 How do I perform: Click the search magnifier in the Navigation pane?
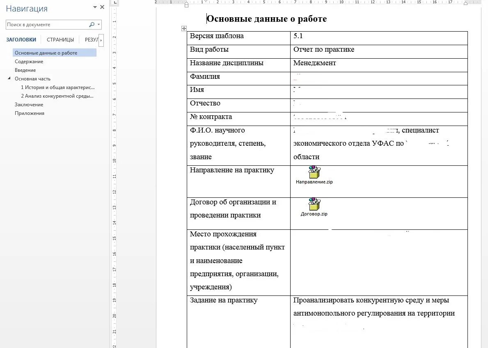[91, 24]
